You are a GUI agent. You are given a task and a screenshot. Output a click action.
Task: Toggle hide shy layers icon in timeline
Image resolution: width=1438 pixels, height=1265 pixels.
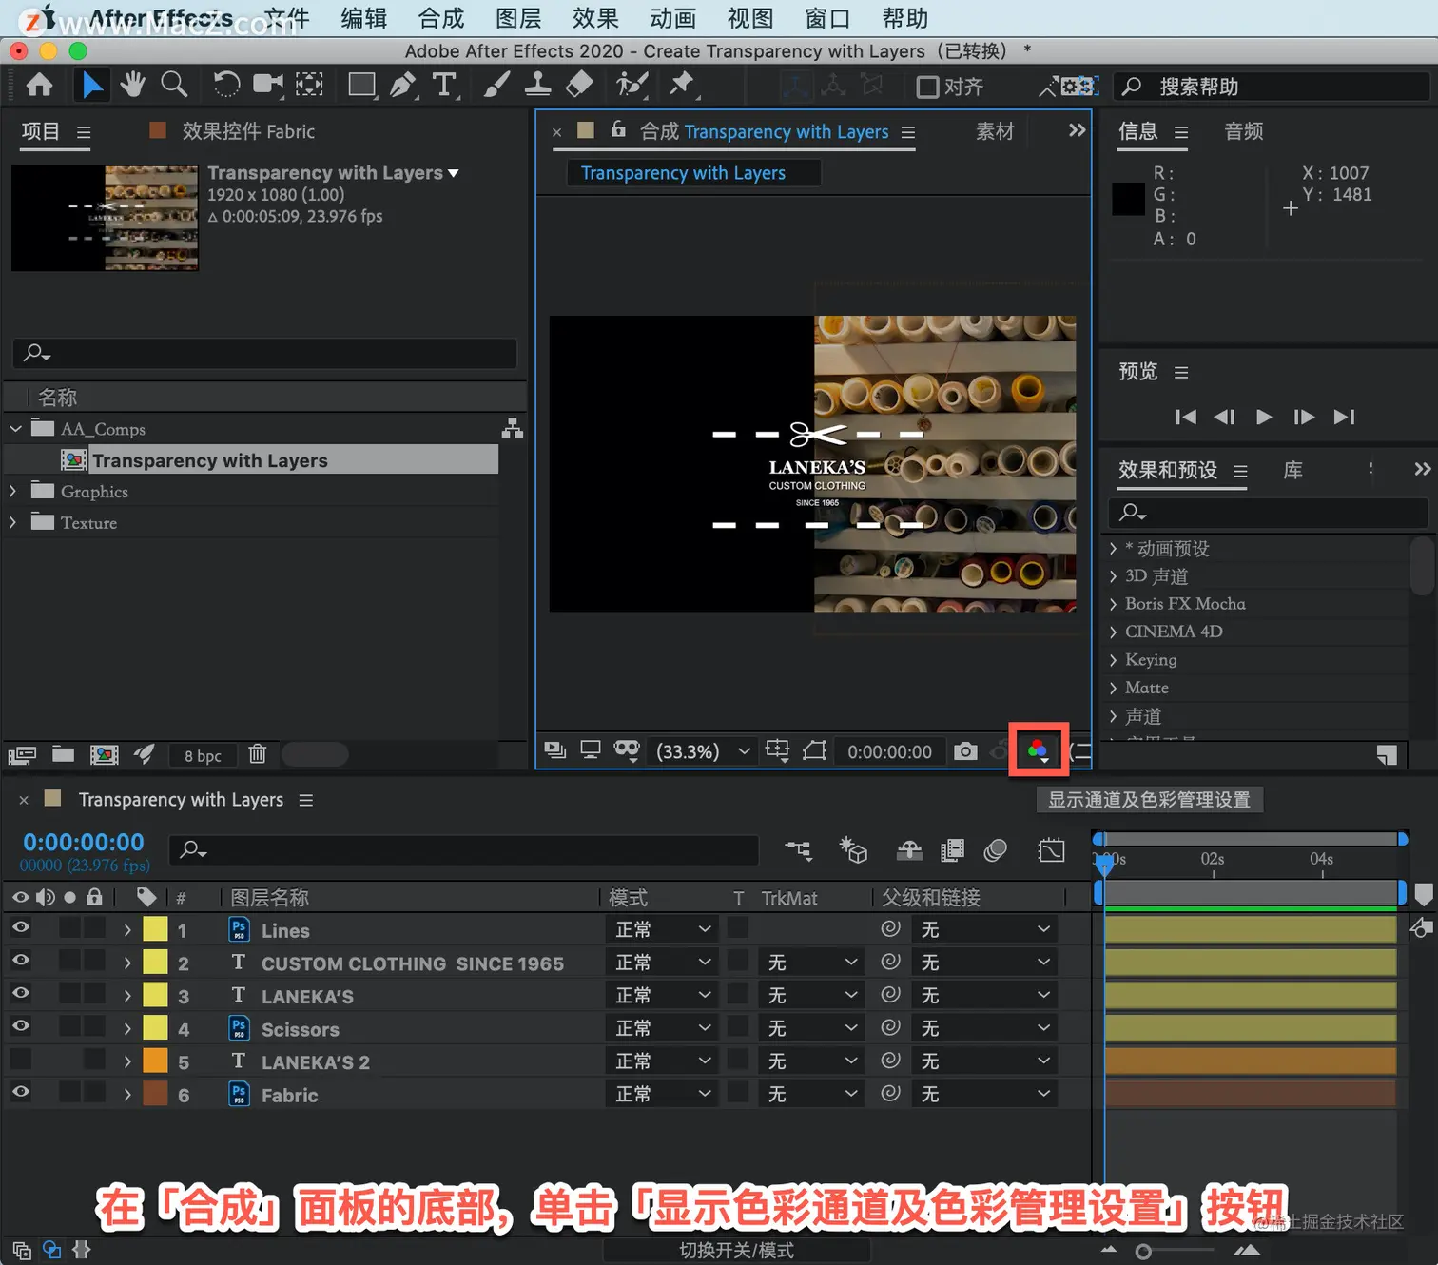click(909, 849)
